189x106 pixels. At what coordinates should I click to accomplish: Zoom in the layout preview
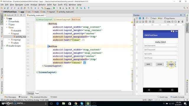tap(172, 21)
